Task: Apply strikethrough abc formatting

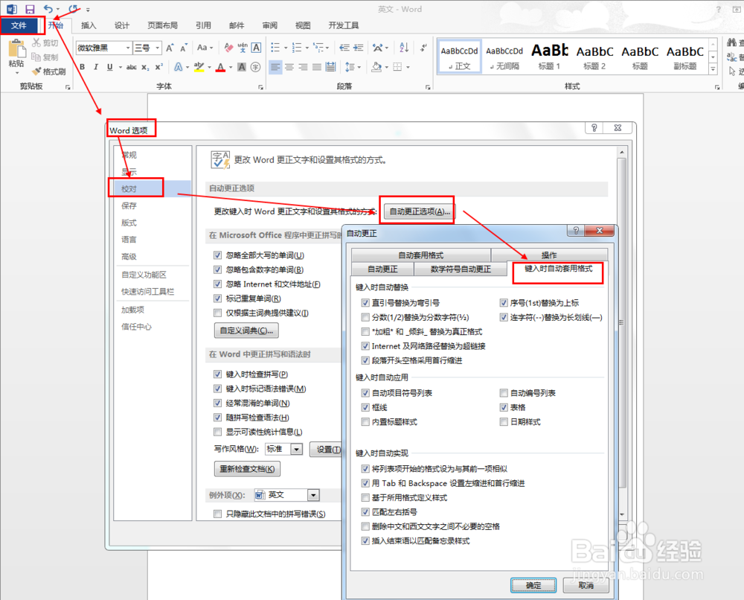Action: pyautogui.click(x=132, y=67)
